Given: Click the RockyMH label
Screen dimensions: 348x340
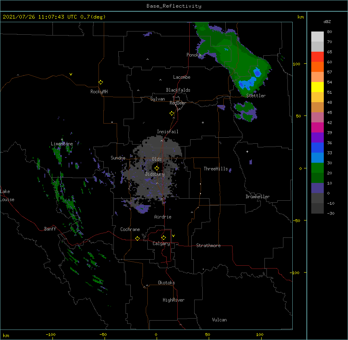Looking at the screenshot, I should coord(99,92).
